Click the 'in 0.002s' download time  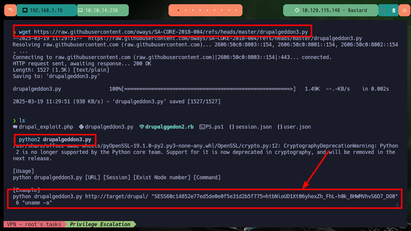(x=375, y=89)
